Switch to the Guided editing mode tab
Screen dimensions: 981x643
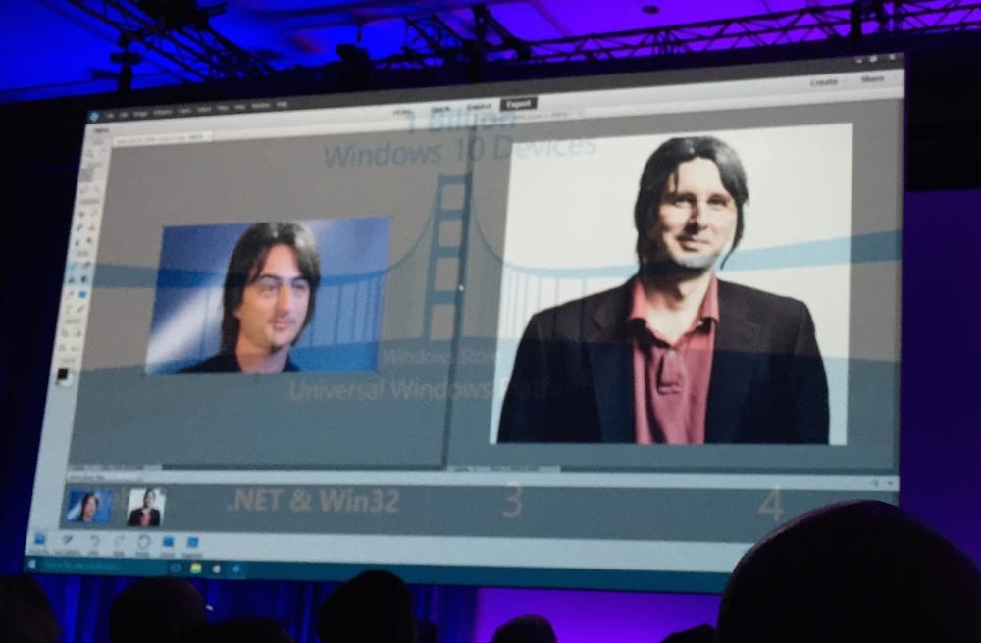pyautogui.click(x=479, y=107)
